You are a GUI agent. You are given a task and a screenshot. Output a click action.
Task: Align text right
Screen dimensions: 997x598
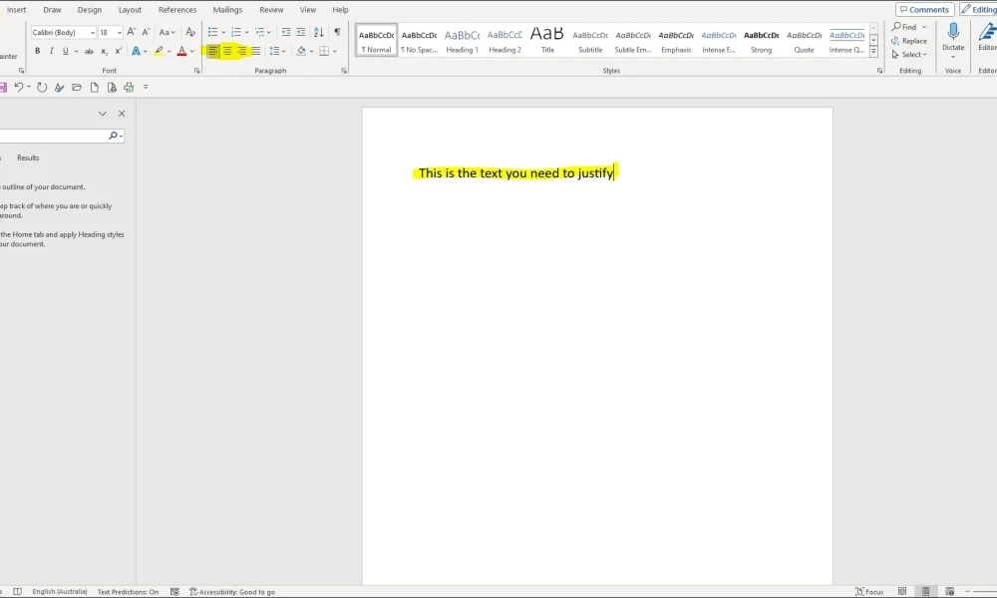coord(241,51)
